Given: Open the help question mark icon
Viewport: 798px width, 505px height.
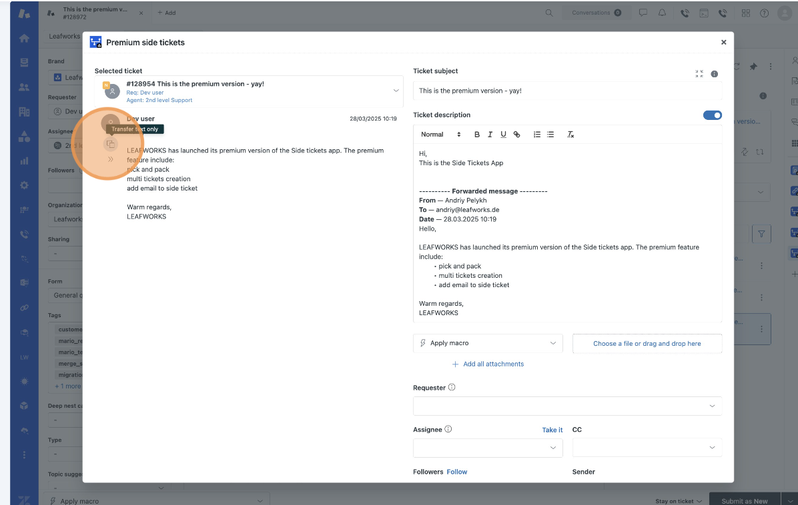Looking at the screenshot, I should tap(765, 13).
